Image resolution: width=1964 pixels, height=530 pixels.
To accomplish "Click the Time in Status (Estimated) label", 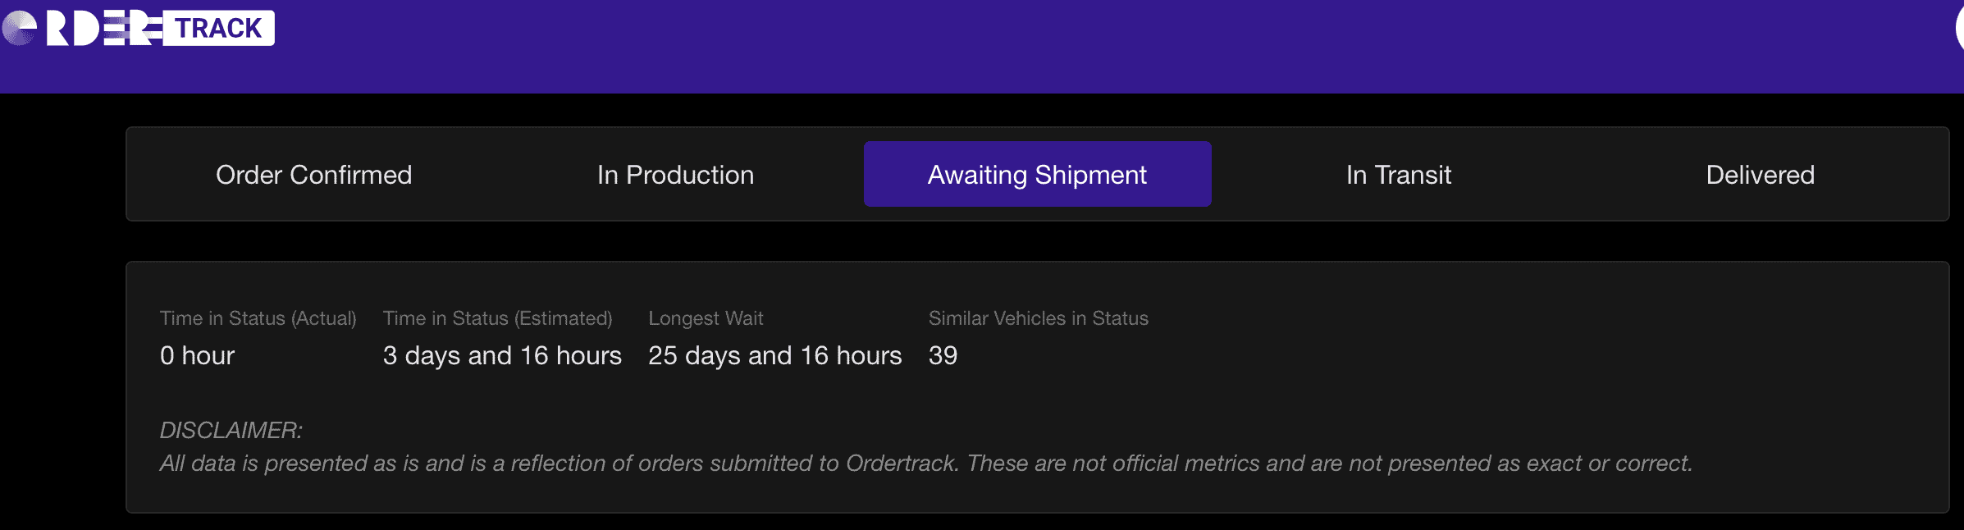I will coord(497,318).
